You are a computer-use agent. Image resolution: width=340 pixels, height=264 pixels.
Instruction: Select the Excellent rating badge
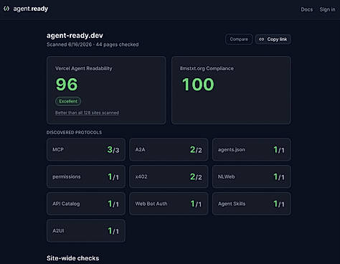tap(68, 101)
